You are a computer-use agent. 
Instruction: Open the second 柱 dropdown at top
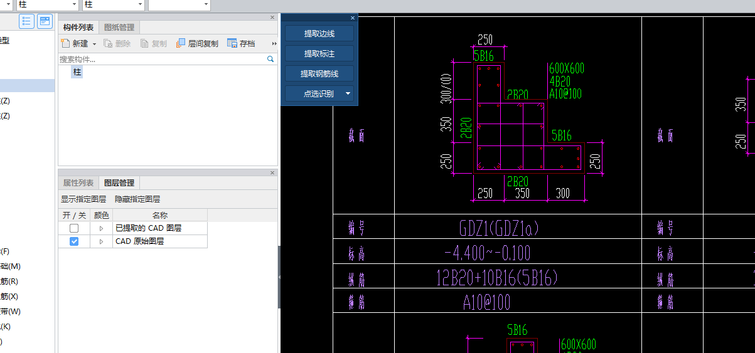140,4
